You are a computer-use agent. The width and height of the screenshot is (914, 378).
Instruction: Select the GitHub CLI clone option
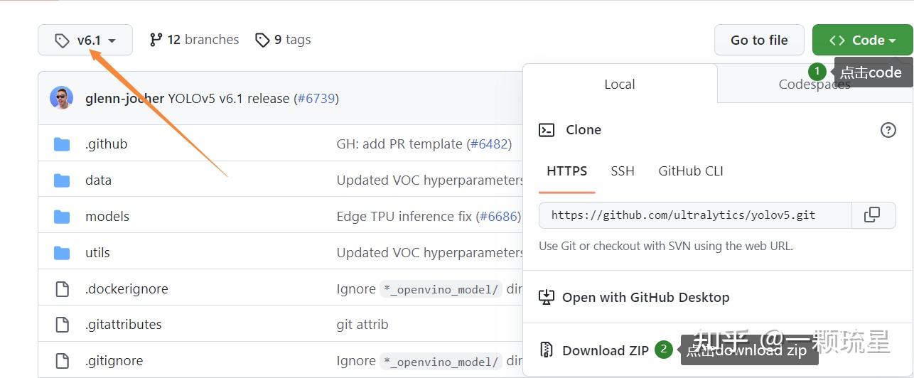[690, 171]
